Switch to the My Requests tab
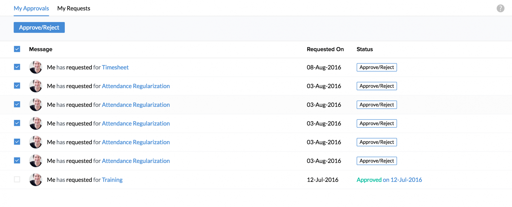Image resolution: width=512 pixels, height=207 pixels. point(74,8)
